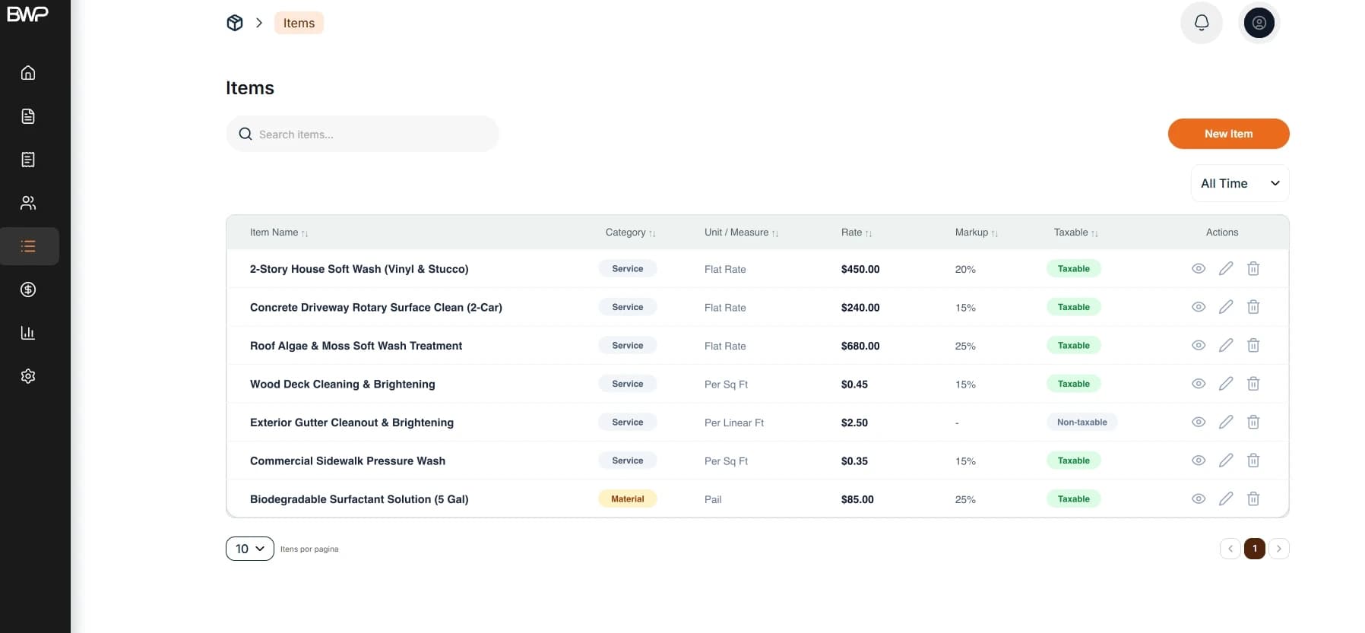
Task: View Roof Algae & Moss item eye icon
Action: [x=1199, y=345]
